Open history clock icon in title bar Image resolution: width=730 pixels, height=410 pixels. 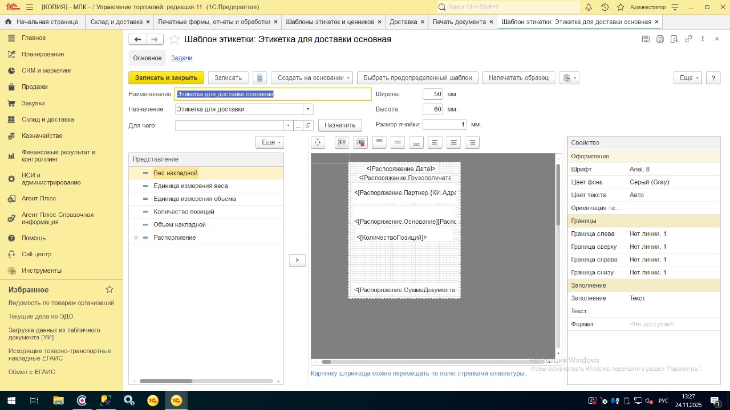605,7
